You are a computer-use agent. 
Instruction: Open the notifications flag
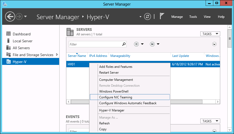coord(162,16)
